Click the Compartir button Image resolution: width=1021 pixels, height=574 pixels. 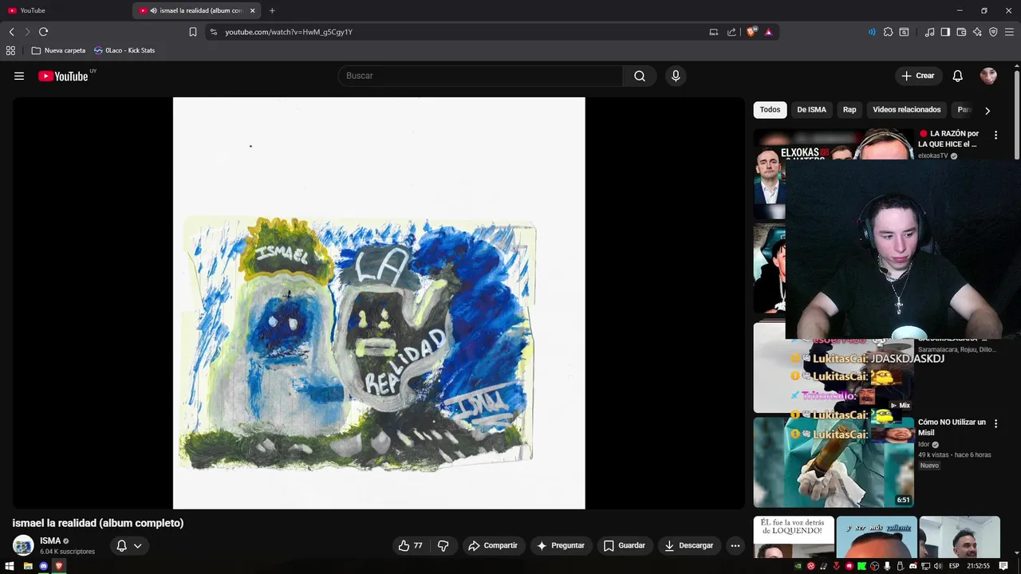[x=493, y=545]
